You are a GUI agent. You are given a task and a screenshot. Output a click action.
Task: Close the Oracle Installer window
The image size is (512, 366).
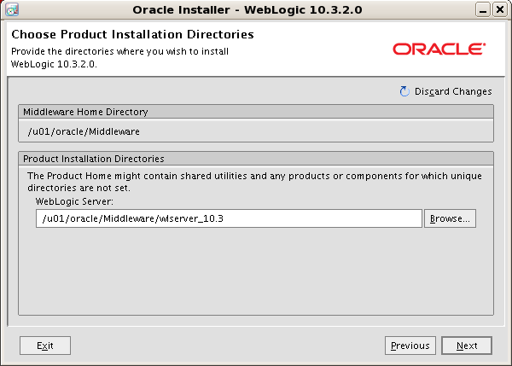coord(499,9)
